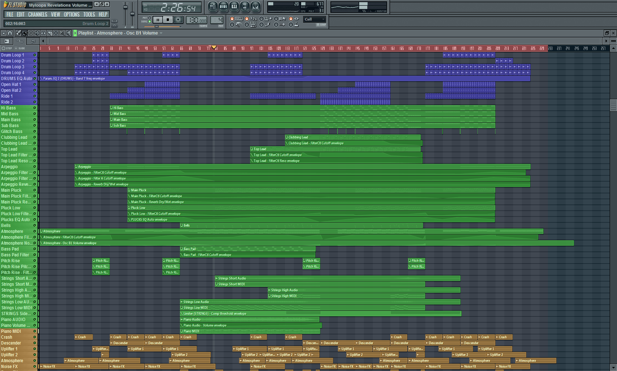The image size is (617, 371).
Task: Open the OPTIONS menu
Action: [72, 14]
